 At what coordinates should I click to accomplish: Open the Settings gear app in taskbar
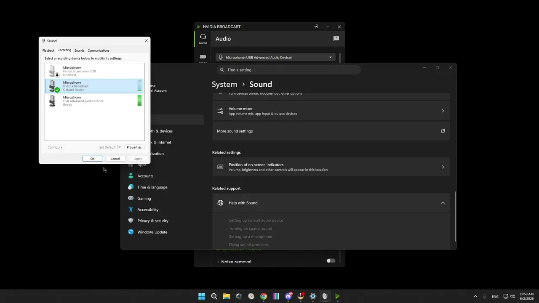point(313,296)
